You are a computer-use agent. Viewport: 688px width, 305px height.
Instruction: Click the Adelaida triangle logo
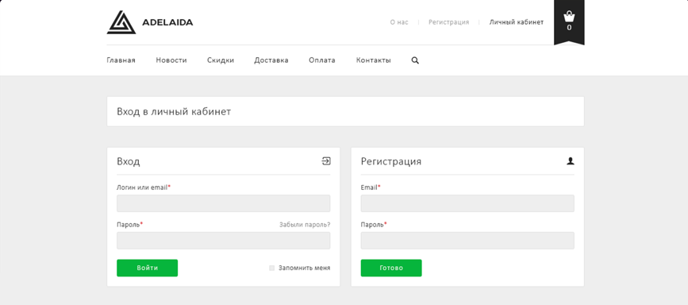pos(121,22)
